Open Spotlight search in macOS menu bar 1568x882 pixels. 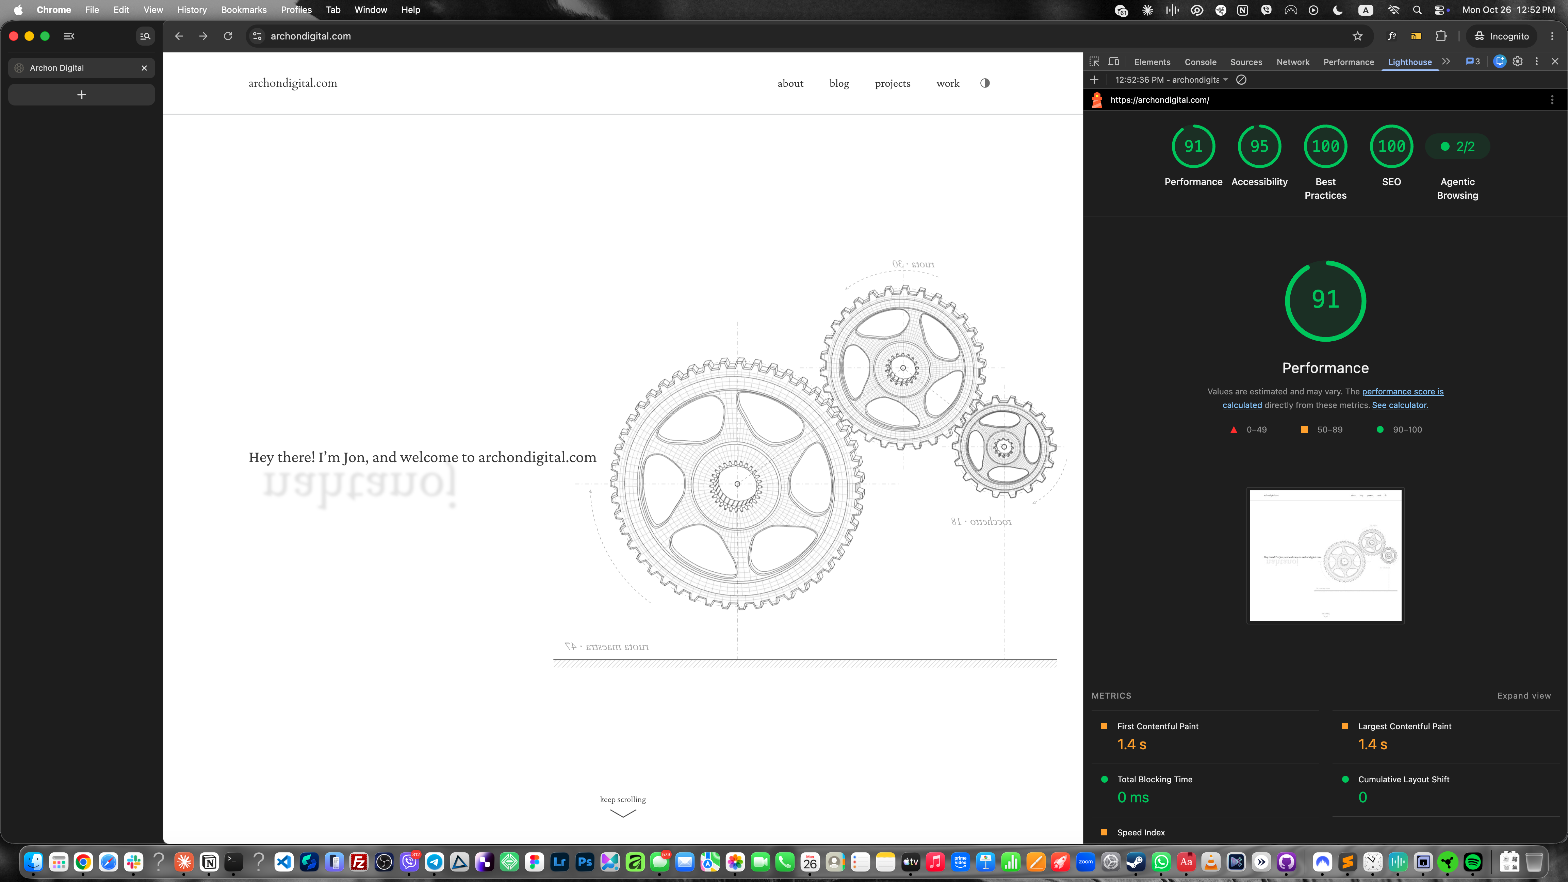pyautogui.click(x=1417, y=10)
